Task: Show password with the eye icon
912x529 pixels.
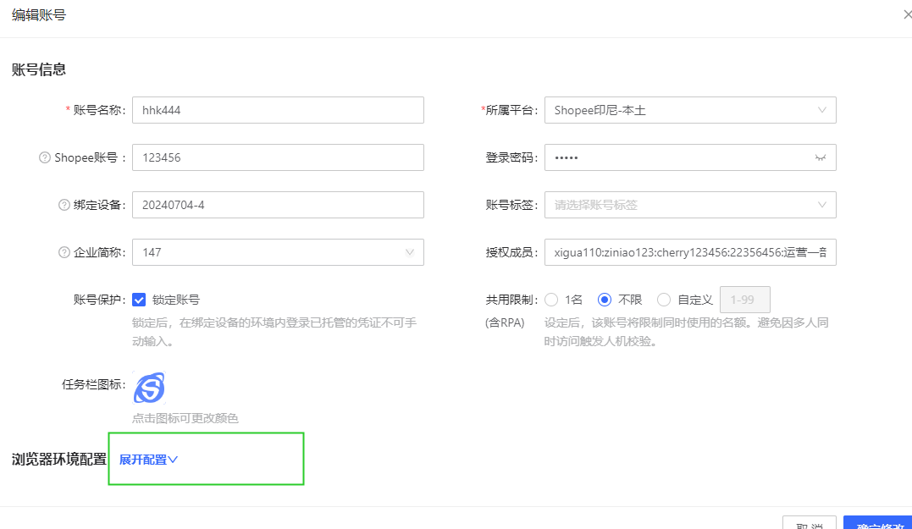Action: click(819, 157)
